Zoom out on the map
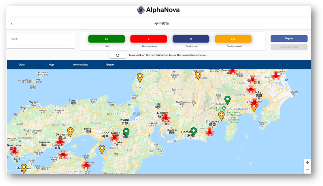The width and height of the screenshot is (323, 186). (307, 170)
